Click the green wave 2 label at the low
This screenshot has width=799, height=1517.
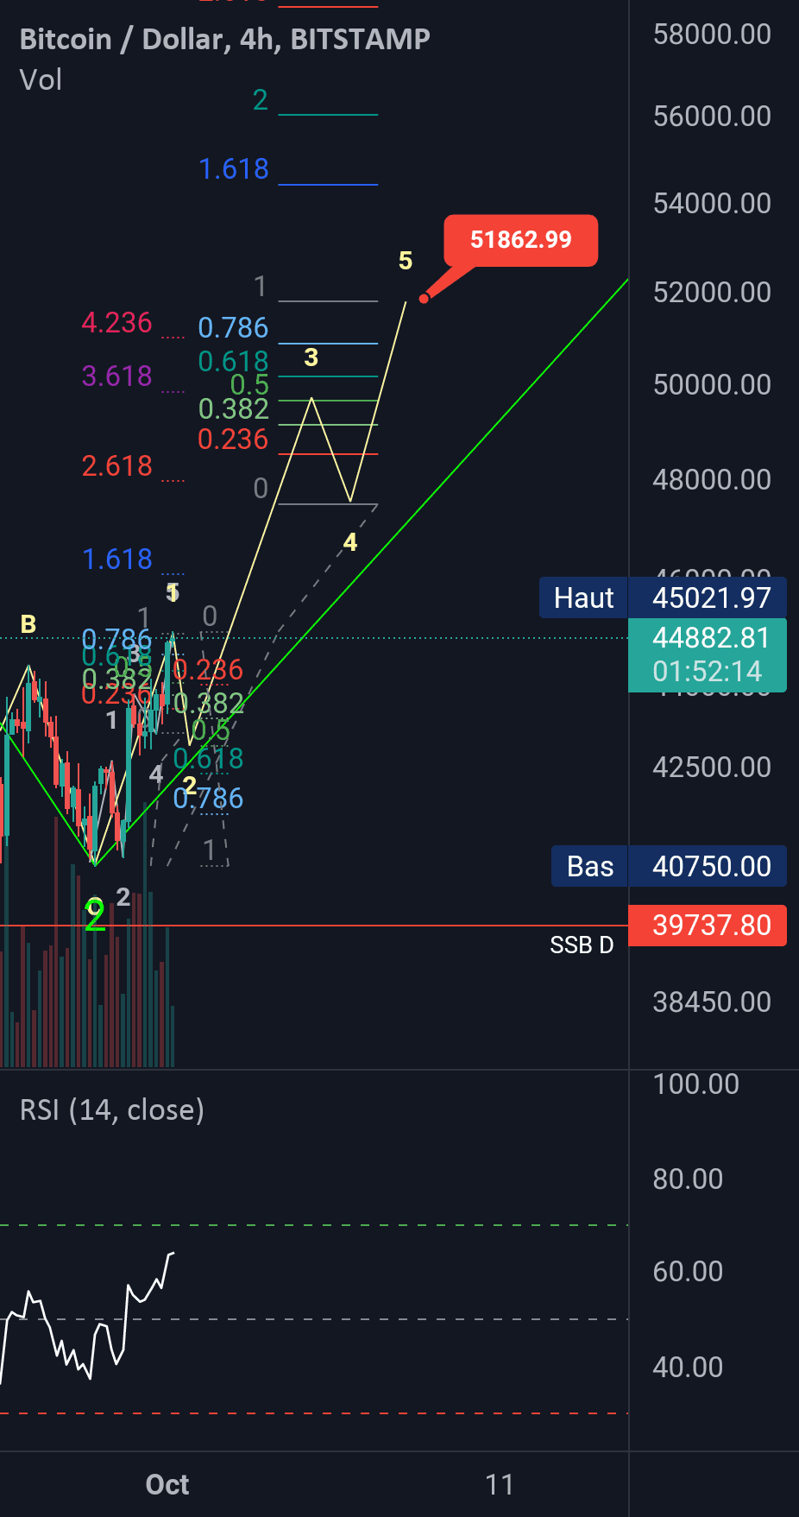point(95,914)
